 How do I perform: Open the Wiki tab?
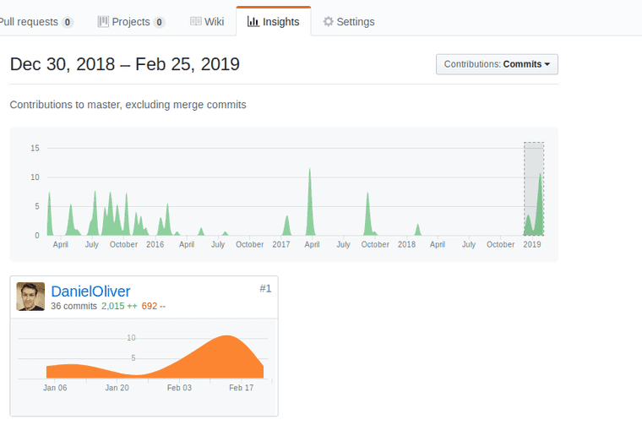click(x=207, y=22)
